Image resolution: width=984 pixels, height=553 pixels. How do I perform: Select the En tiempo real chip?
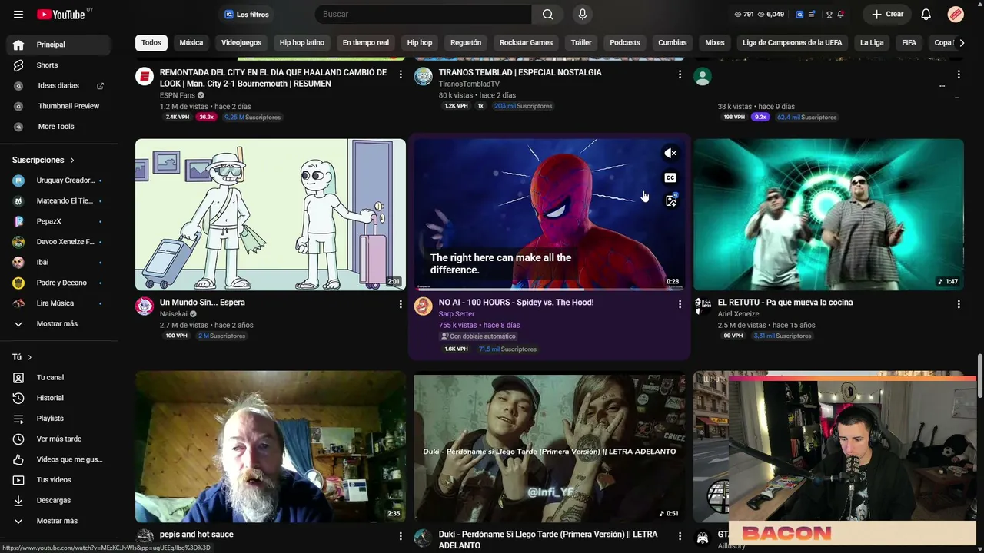[x=366, y=43]
